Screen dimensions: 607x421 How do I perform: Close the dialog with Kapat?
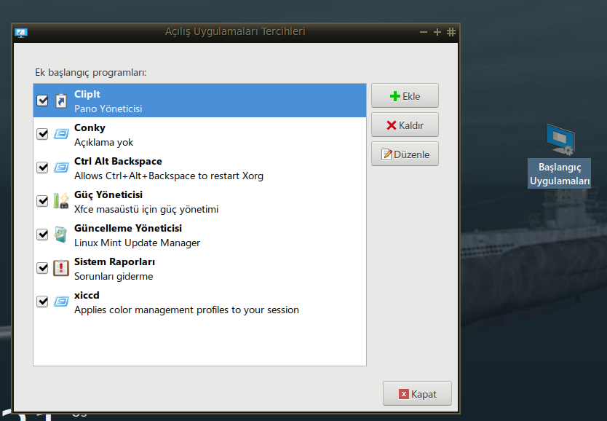(417, 393)
